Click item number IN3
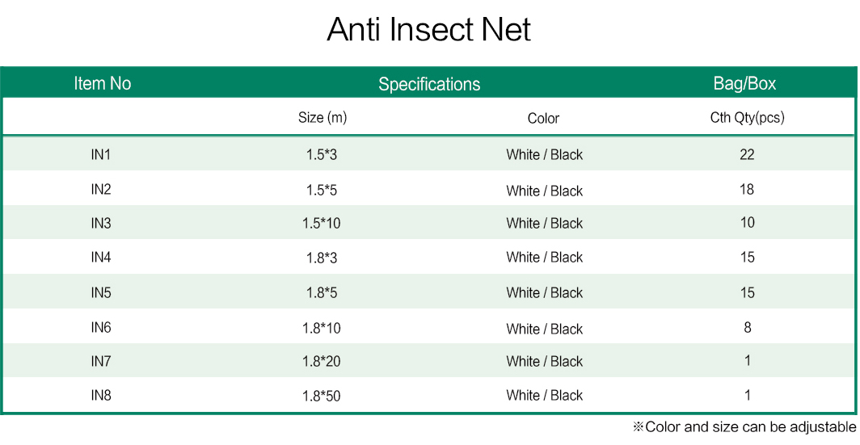860x445 pixels. [x=101, y=223]
